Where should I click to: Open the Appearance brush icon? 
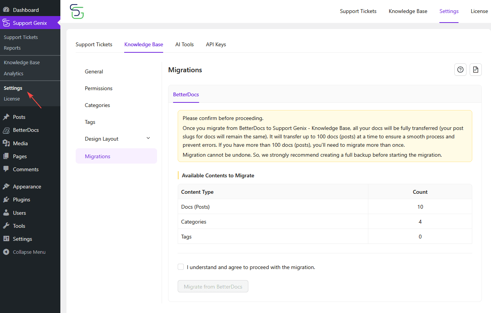tap(6, 186)
